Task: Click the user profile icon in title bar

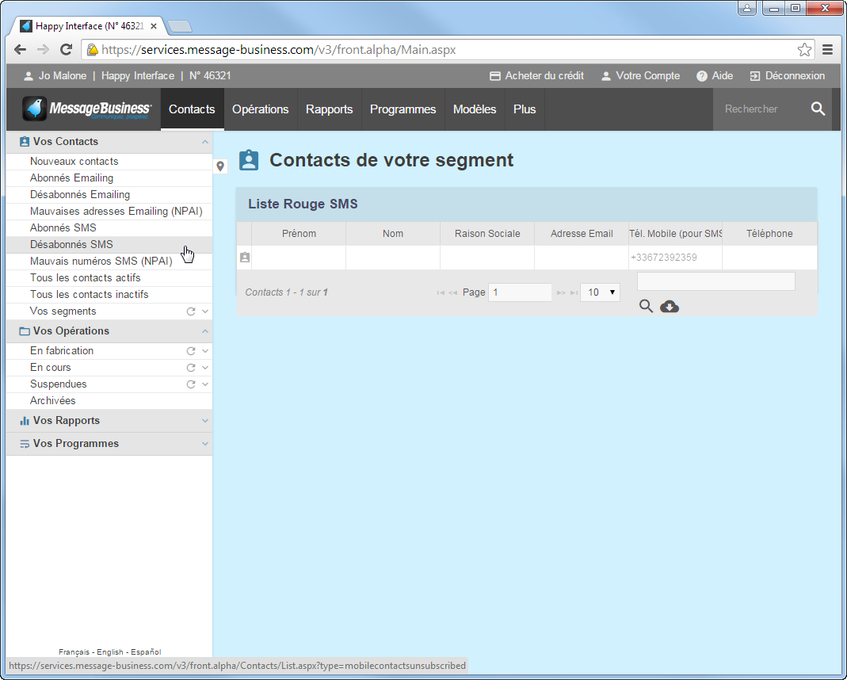Action: (x=747, y=8)
